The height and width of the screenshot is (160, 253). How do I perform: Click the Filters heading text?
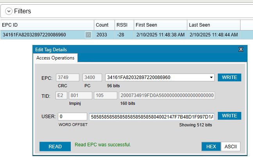[23, 11]
